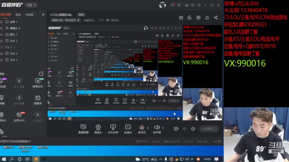Toggle lock on the 文本 3 source
The height and width of the screenshot is (162, 289).
tap(1, 41)
